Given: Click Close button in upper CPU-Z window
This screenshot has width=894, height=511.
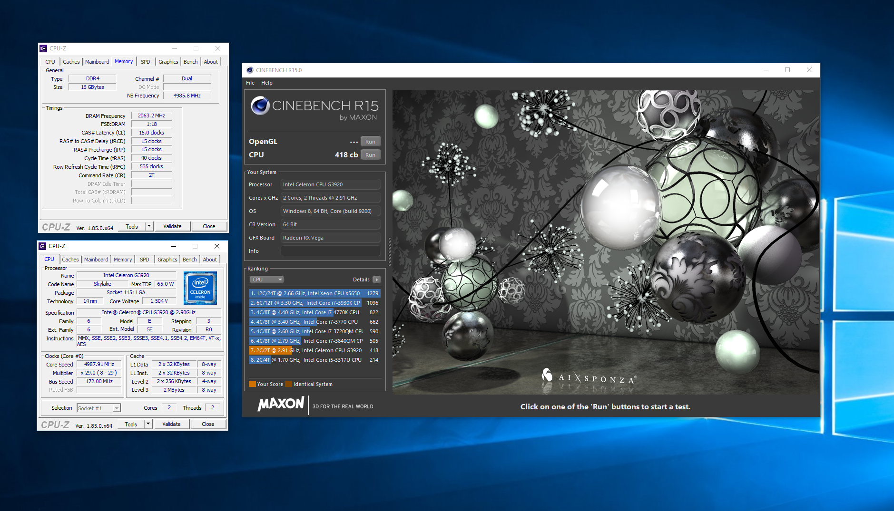Looking at the screenshot, I should click(209, 226).
